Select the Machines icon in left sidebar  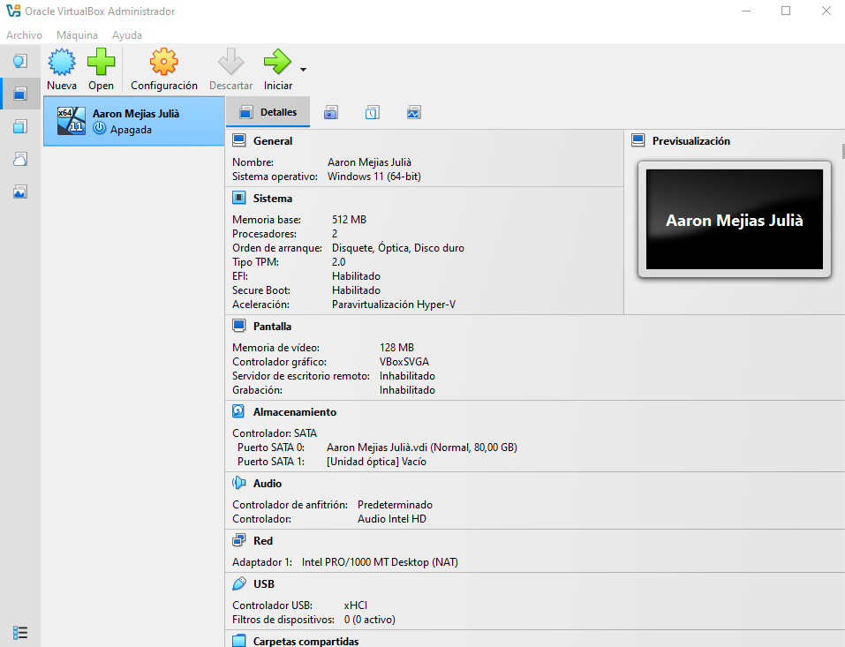tap(20, 94)
